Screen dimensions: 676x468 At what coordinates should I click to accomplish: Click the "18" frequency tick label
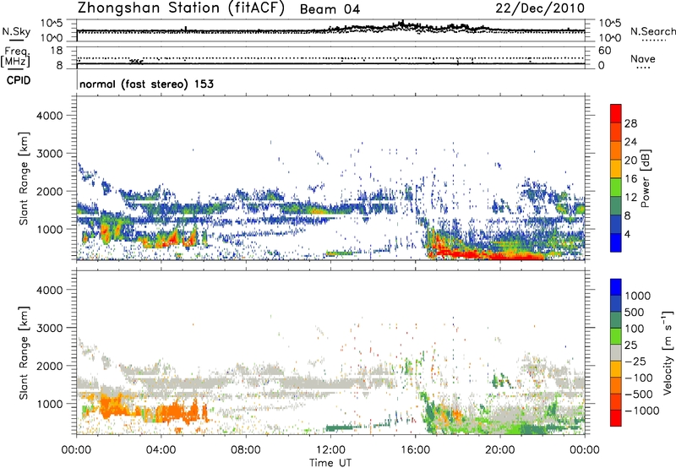click(56, 51)
